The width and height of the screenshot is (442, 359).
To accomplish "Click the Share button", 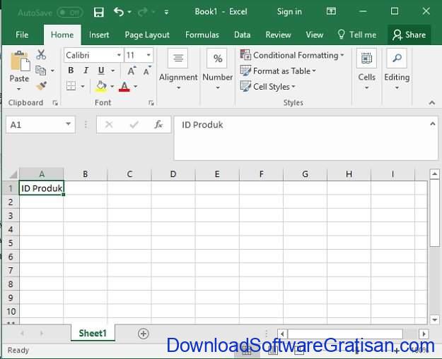I will (x=409, y=35).
